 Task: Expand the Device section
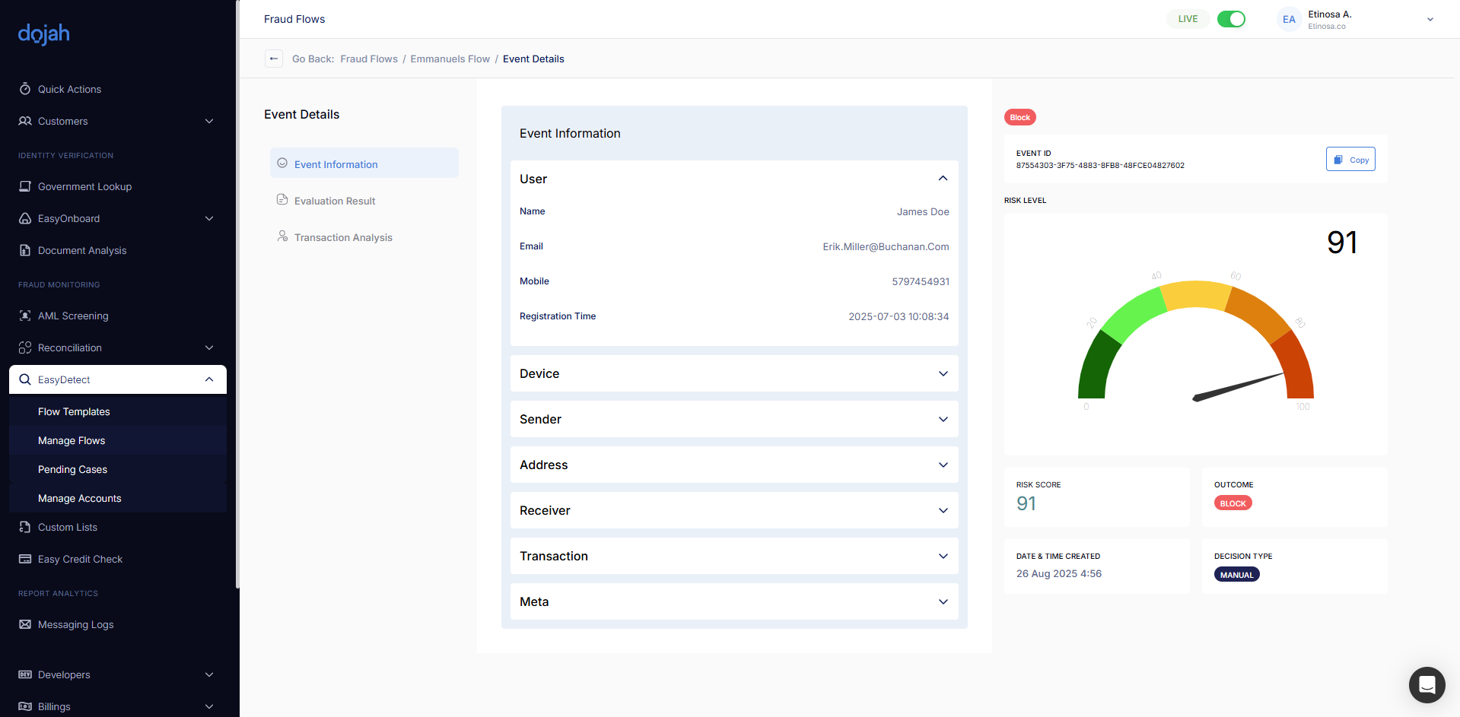[x=943, y=373]
